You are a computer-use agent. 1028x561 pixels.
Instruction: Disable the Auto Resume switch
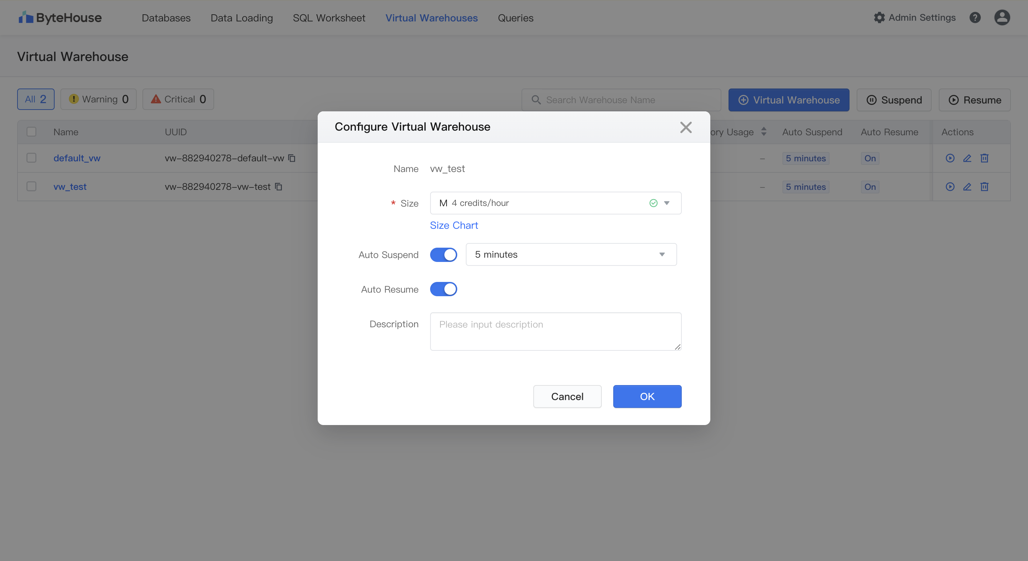pos(443,289)
